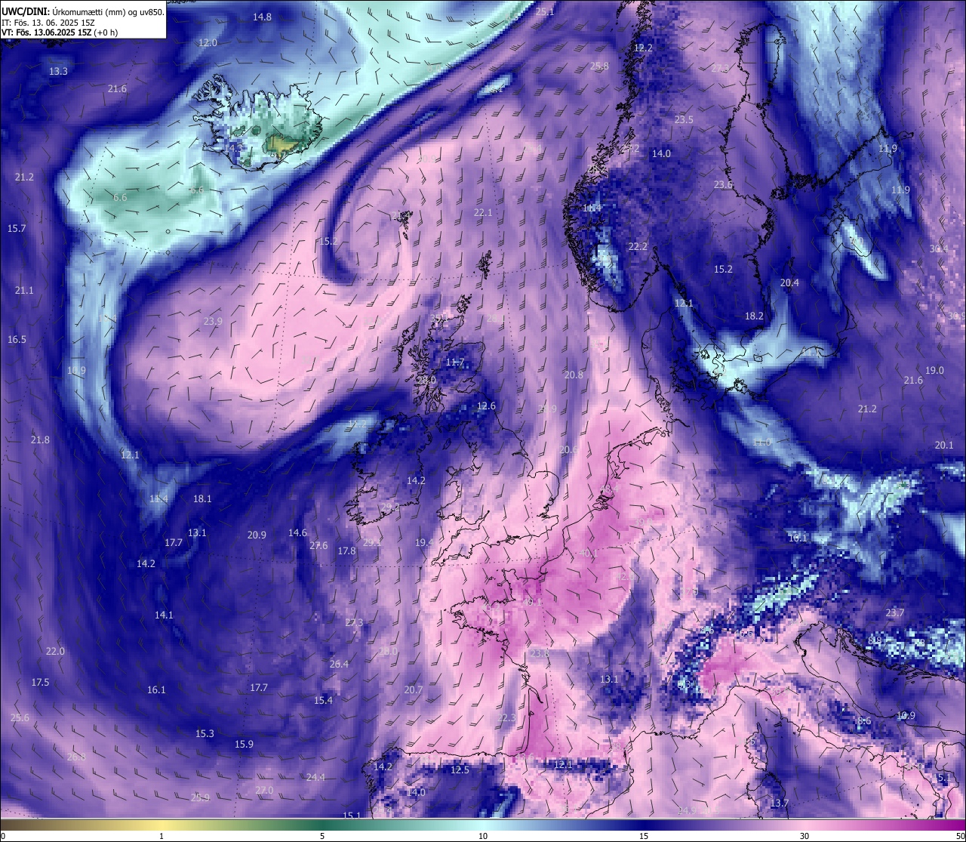
Task: Click the 20.9 value label
Action: (x=257, y=535)
